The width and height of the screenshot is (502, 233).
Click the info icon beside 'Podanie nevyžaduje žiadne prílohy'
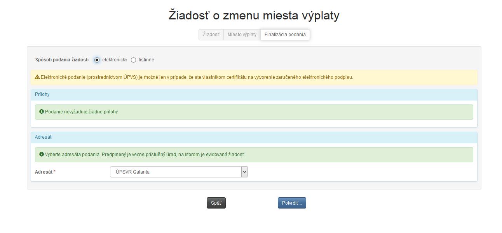tap(42, 112)
